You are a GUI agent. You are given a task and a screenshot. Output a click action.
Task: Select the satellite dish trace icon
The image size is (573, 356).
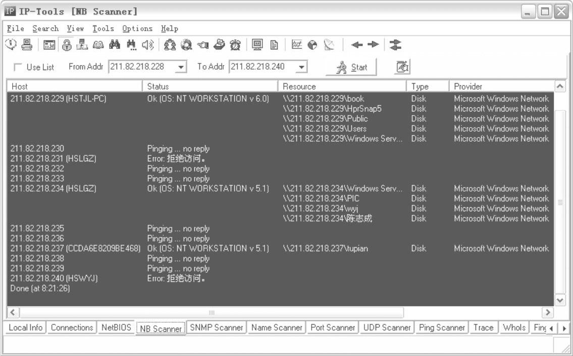tap(329, 44)
